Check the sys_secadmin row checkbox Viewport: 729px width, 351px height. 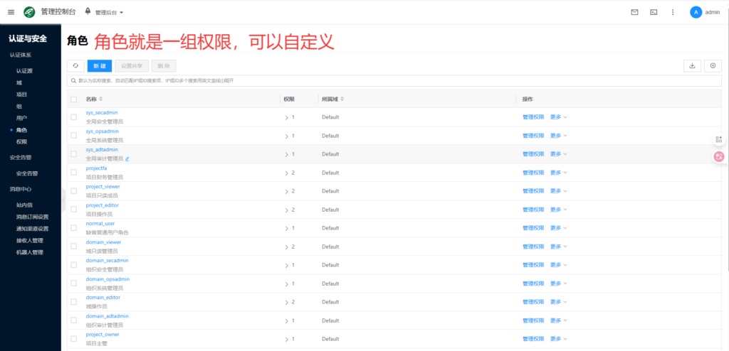(73, 117)
